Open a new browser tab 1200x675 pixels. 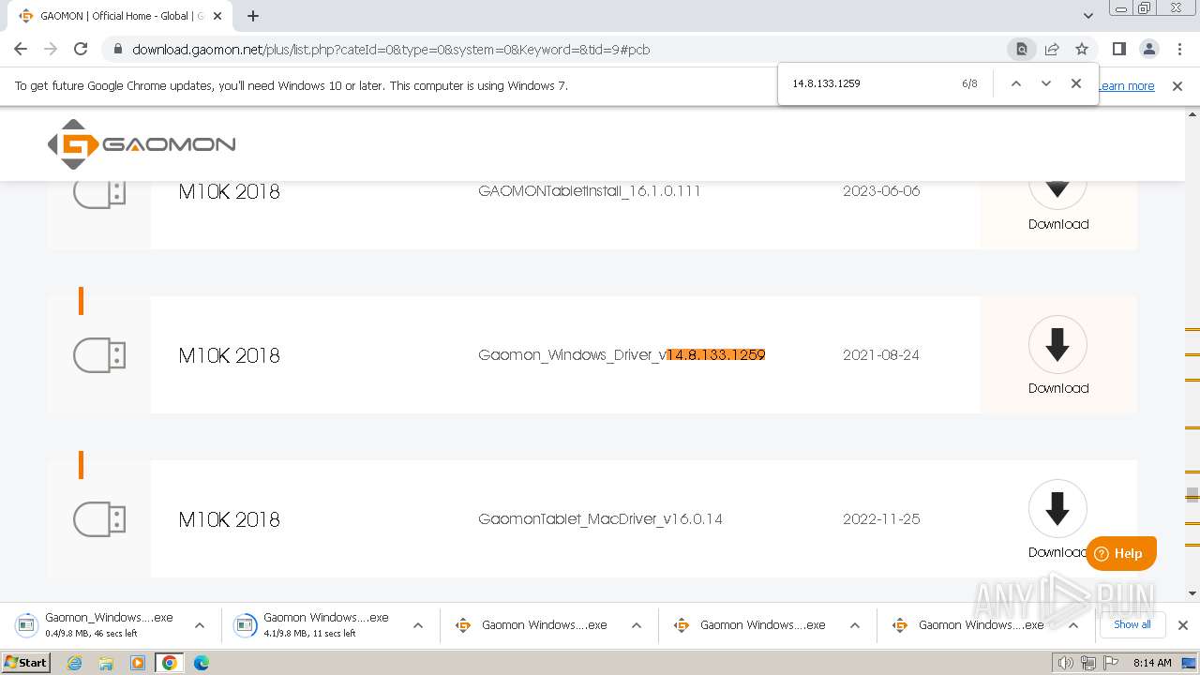tap(253, 16)
